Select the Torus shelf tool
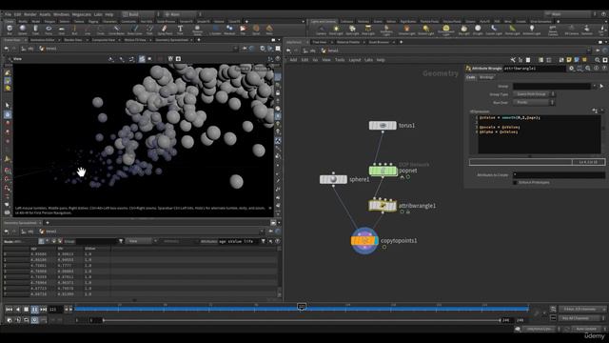The image size is (609, 343). click(x=49, y=30)
